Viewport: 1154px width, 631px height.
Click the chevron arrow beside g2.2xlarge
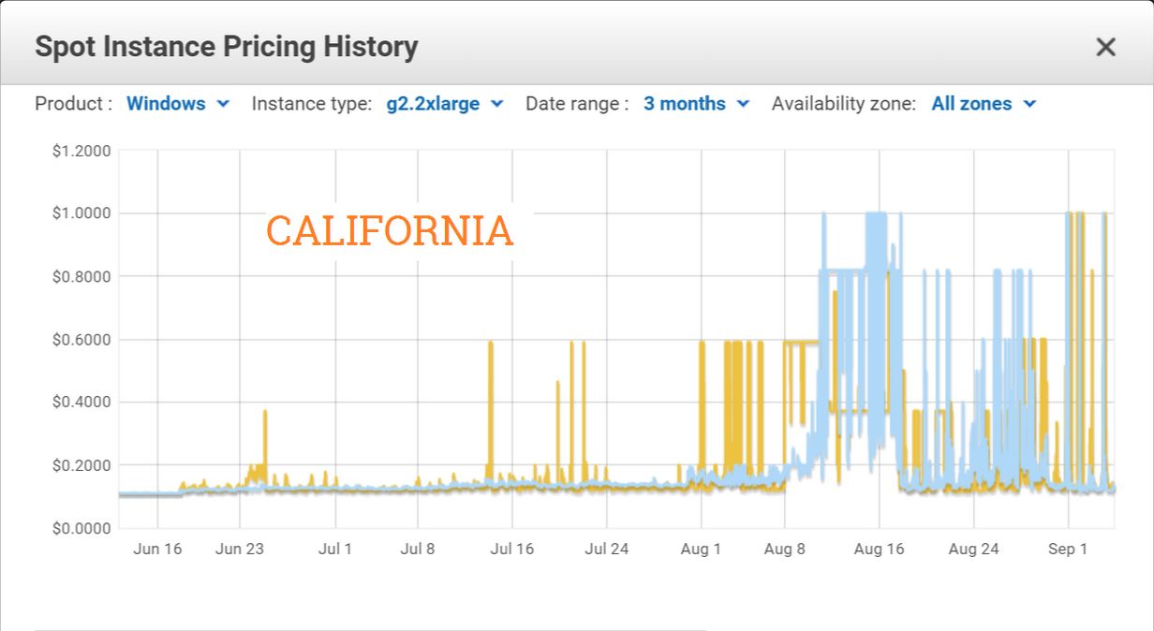coord(496,104)
